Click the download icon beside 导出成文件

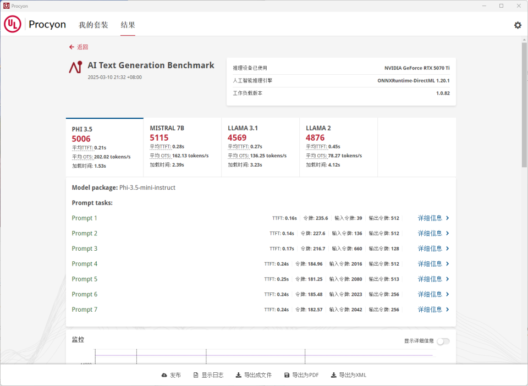pyautogui.click(x=238, y=375)
